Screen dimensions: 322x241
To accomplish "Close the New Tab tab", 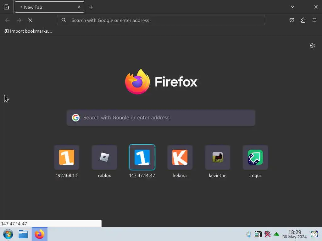I will tap(79, 7).
